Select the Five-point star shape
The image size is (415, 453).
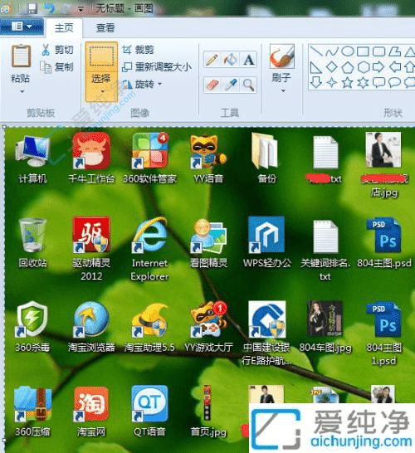click(348, 83)
